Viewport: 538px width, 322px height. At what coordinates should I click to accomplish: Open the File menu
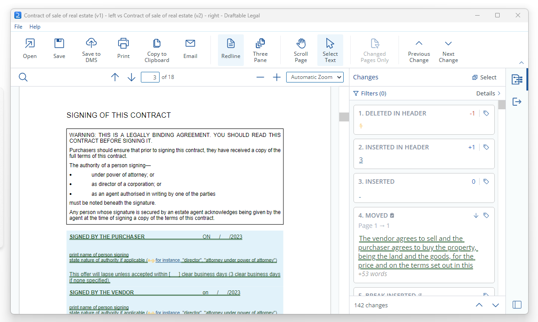tap(18, 27)
